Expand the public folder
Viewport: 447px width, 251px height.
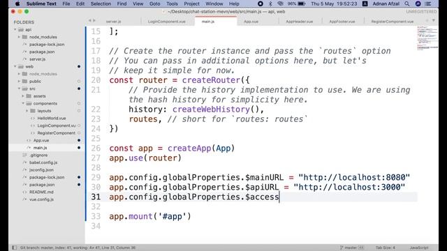(19, 82)
